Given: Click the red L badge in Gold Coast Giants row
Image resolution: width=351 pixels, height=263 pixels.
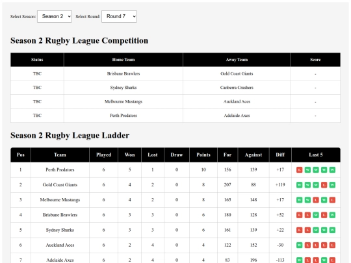Looking at the screenshot, I should pos(324,185).
